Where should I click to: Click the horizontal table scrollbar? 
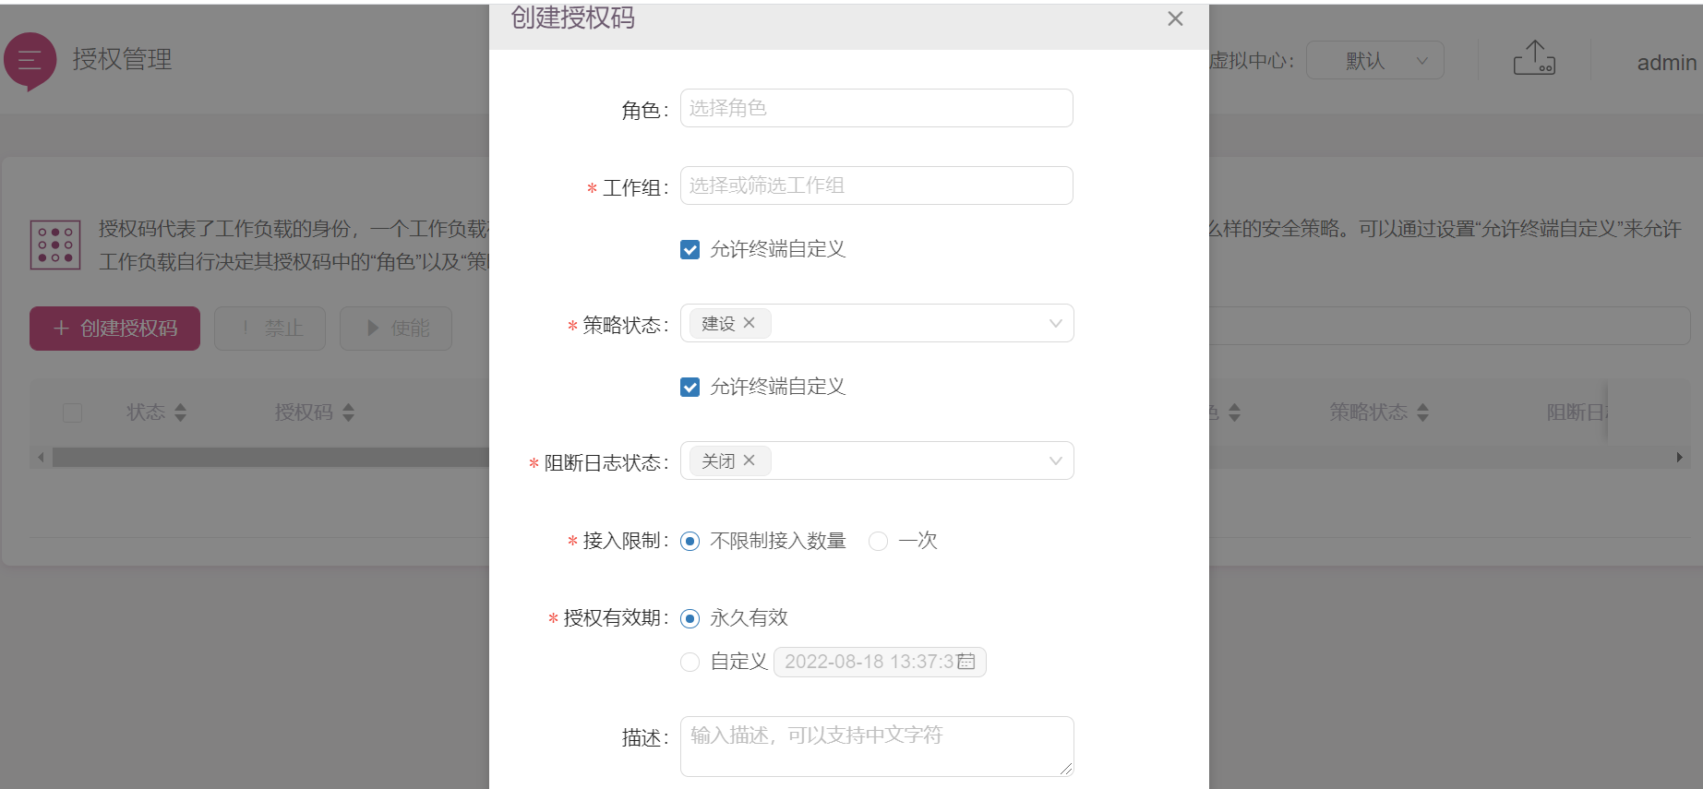(270, 458)
